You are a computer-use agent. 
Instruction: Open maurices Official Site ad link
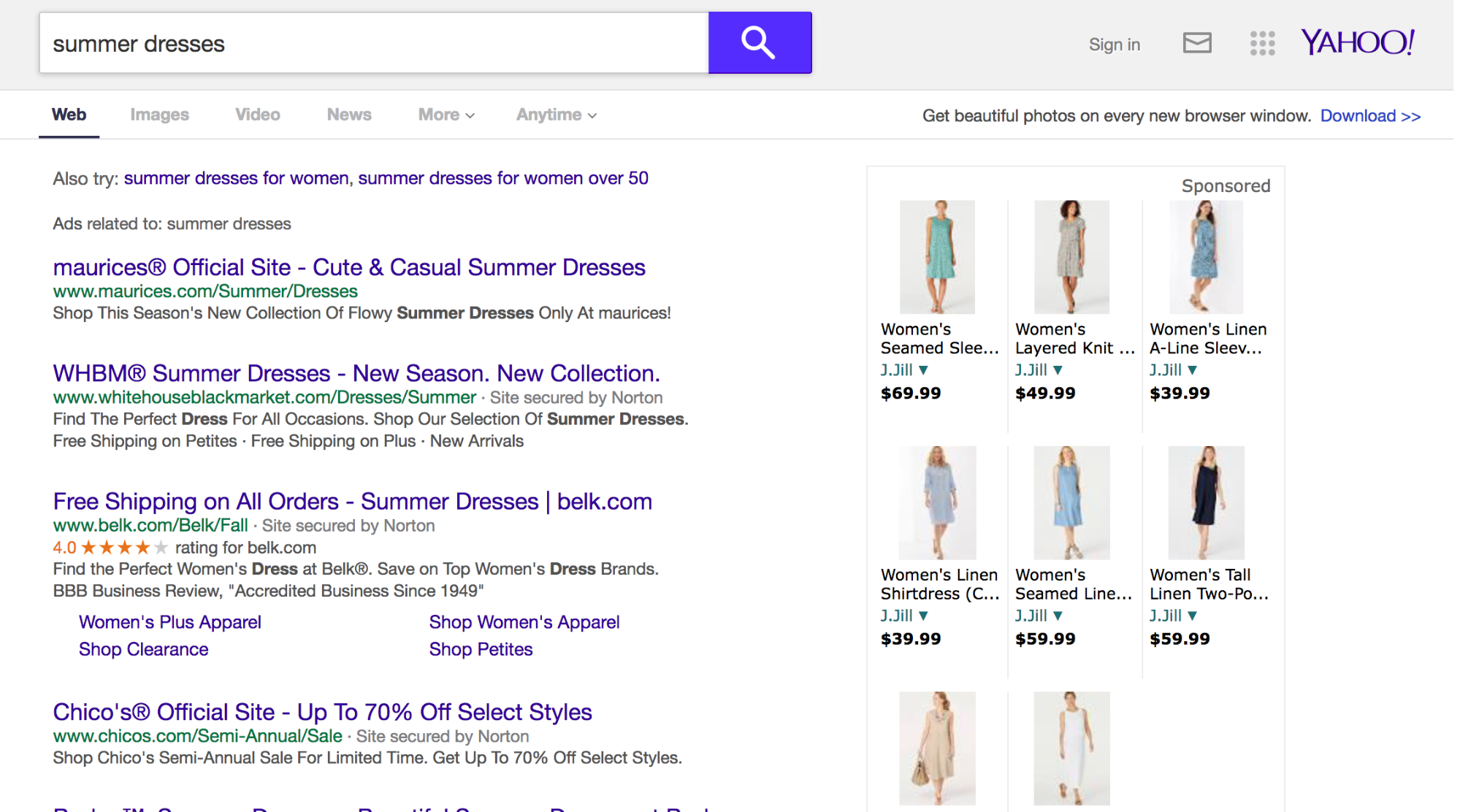(x=349, y=267)
